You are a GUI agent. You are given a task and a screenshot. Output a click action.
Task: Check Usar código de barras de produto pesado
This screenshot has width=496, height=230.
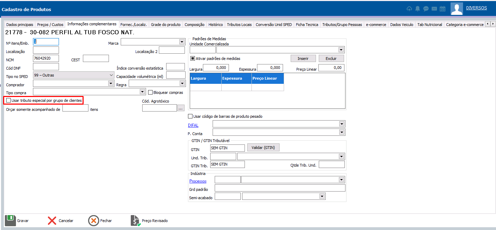[190, 116]
